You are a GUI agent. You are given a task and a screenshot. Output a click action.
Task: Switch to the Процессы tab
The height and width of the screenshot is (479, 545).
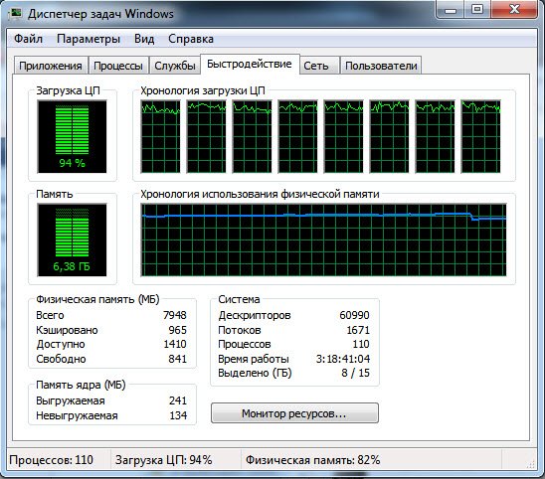pos(118,66)
